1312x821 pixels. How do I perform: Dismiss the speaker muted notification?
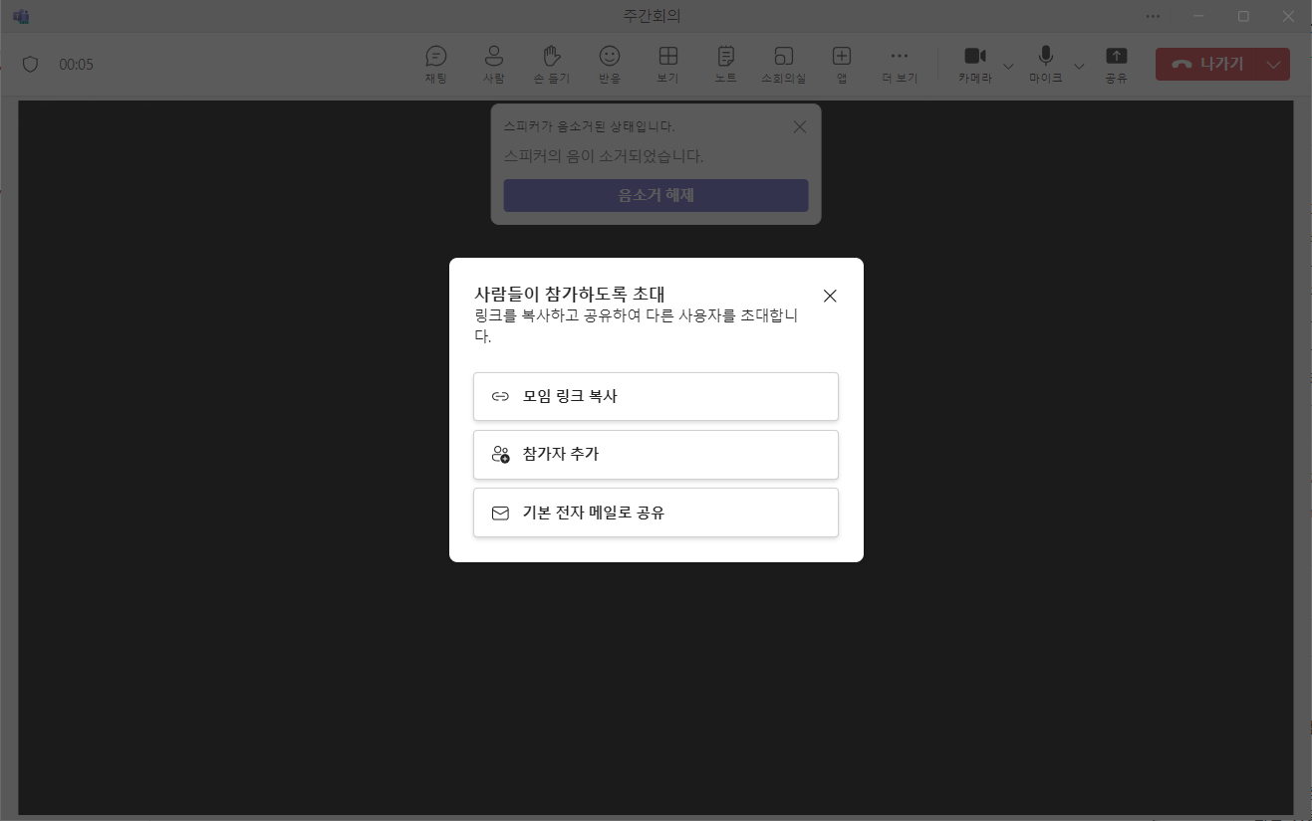coord(799,126)
